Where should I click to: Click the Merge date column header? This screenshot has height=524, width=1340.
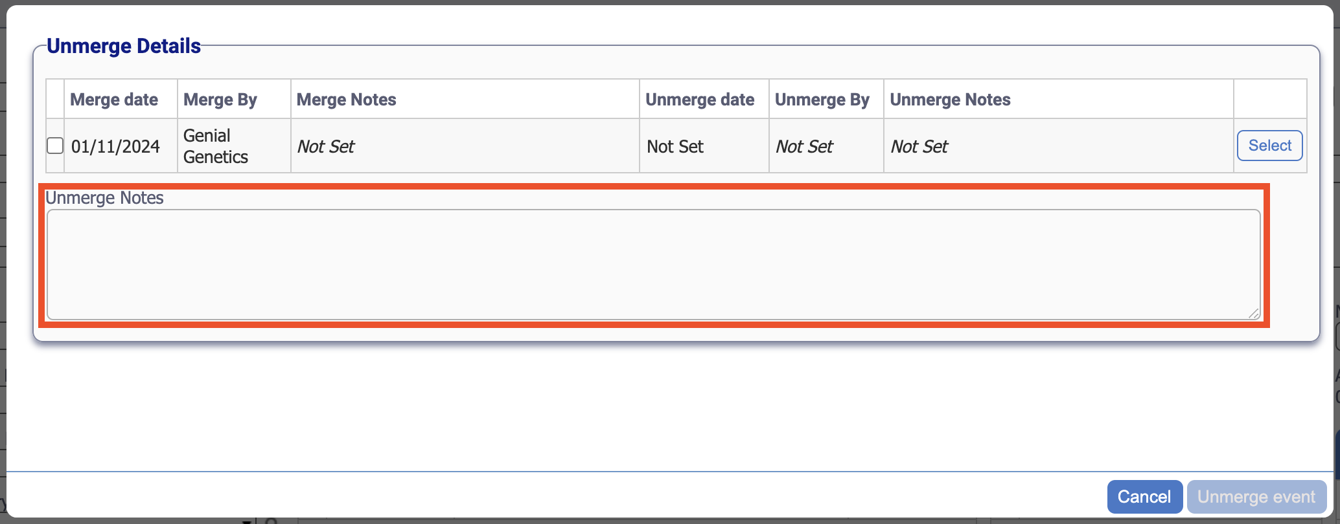click(x=114, y=100)
